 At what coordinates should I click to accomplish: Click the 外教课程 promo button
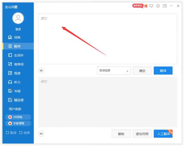tap(18, 123)
